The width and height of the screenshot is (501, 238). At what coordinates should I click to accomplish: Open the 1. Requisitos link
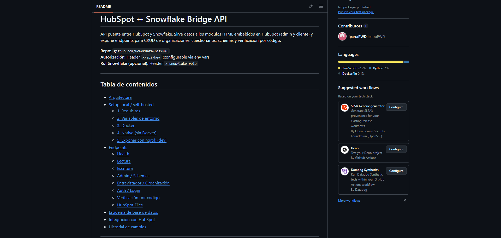(x=129, y=111)
